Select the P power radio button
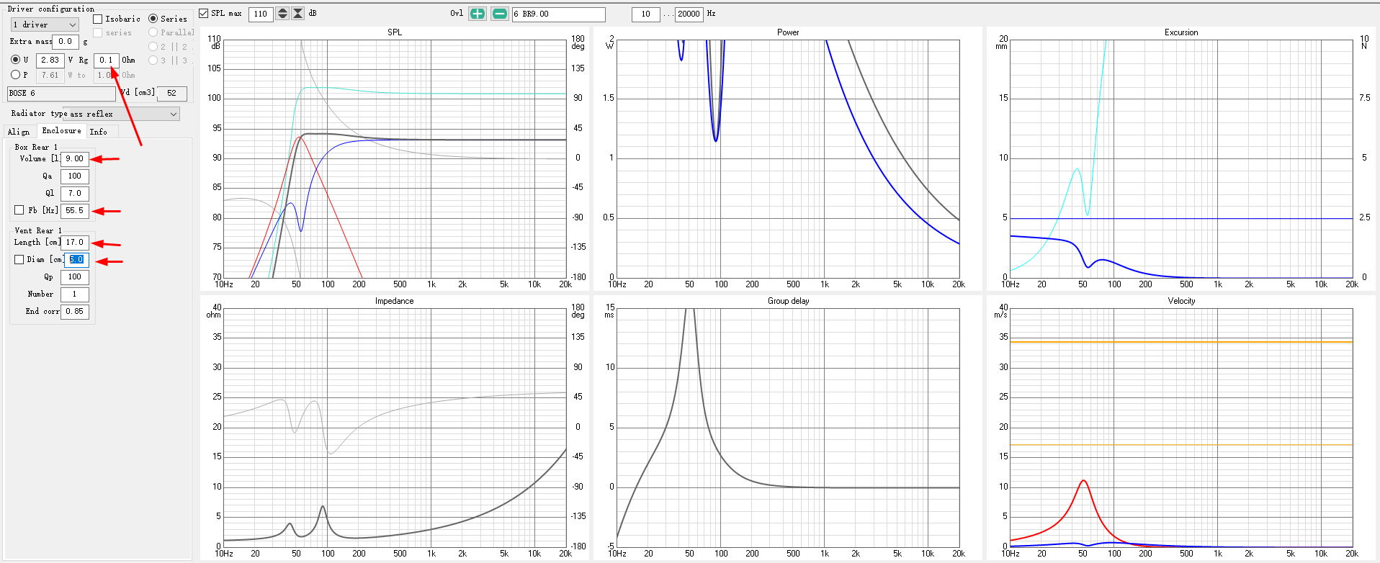This screenshot has height=563, width=1380. (x=15, y=75)
